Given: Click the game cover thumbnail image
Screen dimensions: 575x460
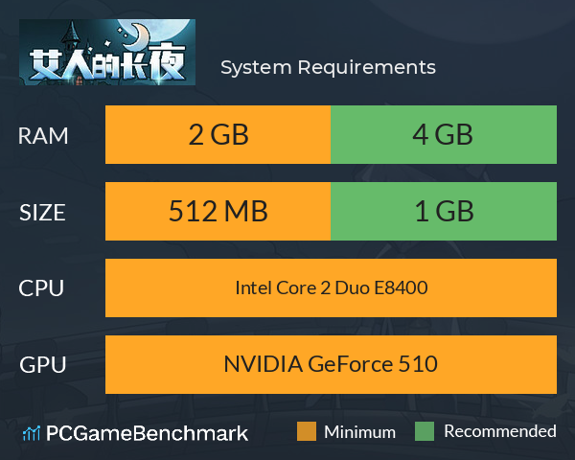Looking at the screenshot, I should tap(107, 52).
